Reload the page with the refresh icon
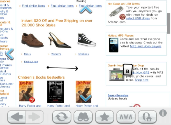171x125 pixels. [62, 117]
